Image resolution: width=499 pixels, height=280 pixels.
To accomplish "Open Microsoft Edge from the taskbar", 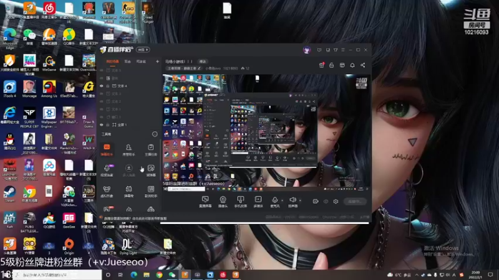I will (133, 274).
